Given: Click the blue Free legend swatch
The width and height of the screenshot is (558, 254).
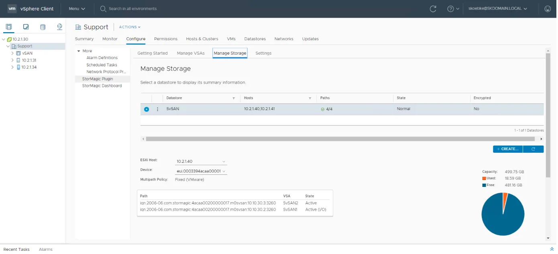Looking at the screenshot, I should click(484, 185).
